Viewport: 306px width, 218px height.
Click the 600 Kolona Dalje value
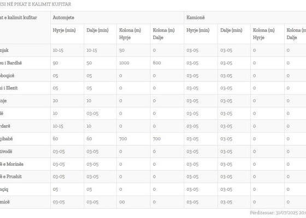157,63
